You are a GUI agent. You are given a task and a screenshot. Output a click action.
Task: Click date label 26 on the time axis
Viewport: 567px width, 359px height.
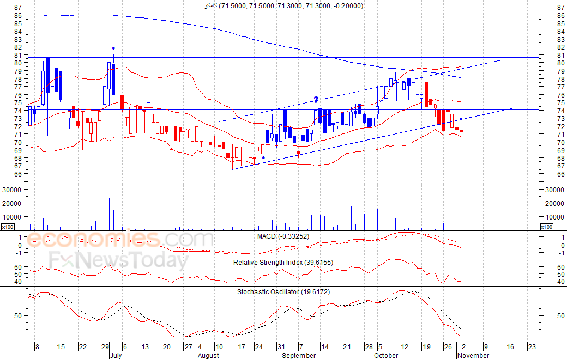click(448, 346)
